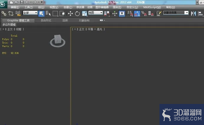Open quick access toolbar customize arrow
This screenshot has height=125, width=204.
42,2
